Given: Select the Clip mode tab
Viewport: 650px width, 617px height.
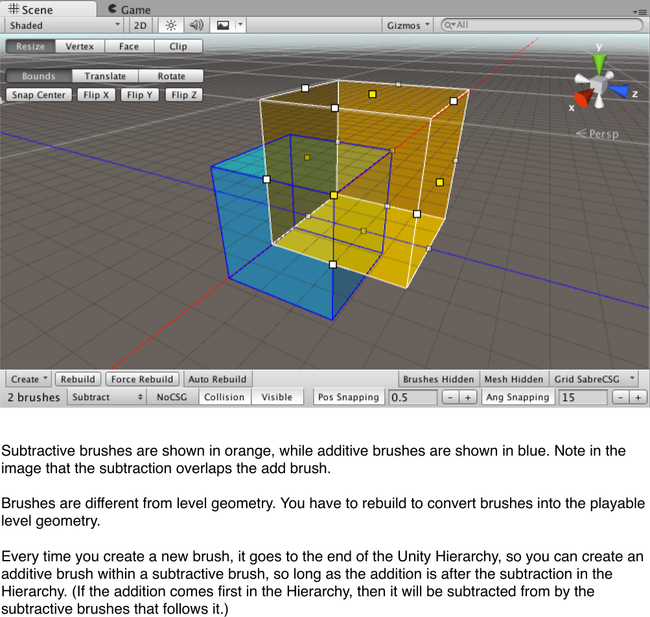Looking at the screenshot, I should pyautogui.click(x=178, y=47).
